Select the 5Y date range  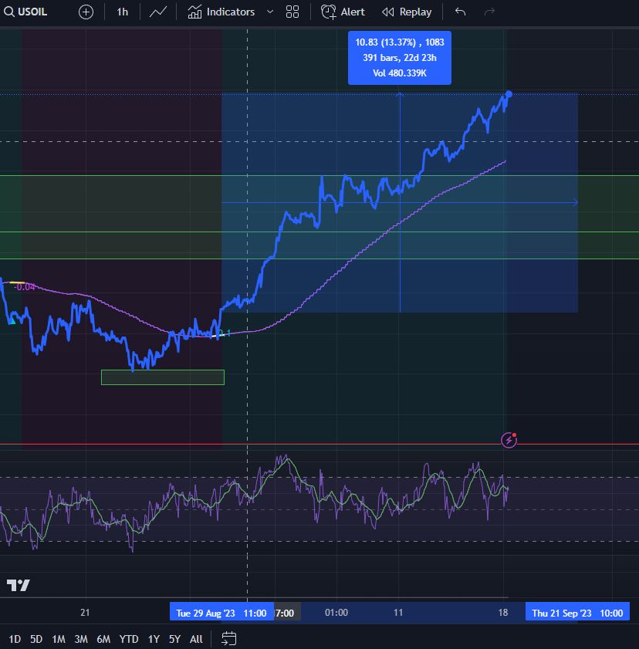[174, 639]
